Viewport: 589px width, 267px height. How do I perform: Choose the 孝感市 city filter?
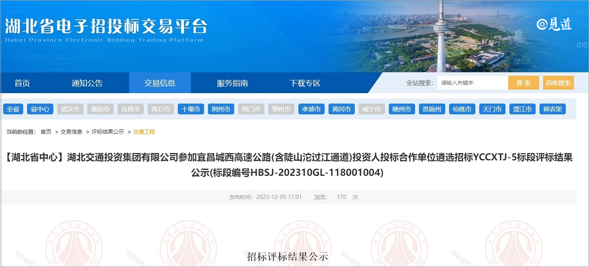[311, 109]
